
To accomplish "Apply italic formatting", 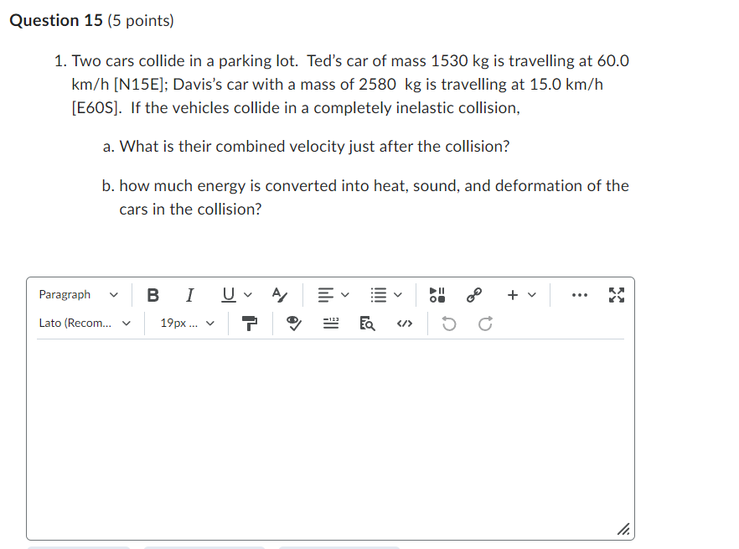I will [189, 294].
